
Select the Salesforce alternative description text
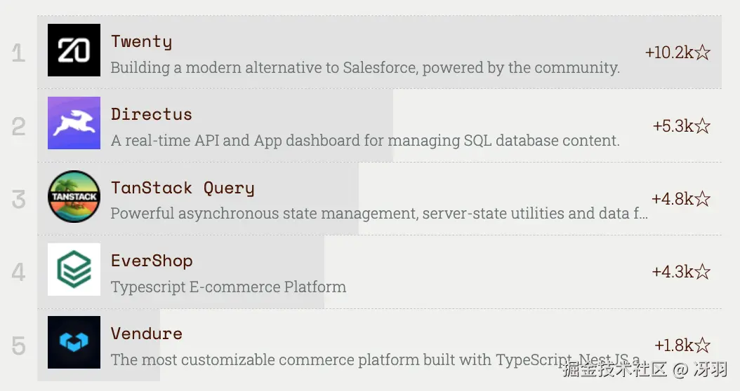pos(365,68)
